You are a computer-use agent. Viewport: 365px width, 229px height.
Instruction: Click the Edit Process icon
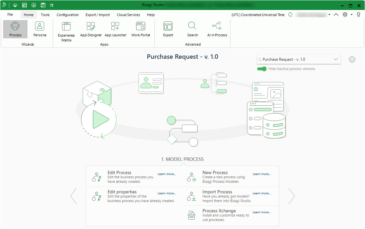click(x=97, y=177)
